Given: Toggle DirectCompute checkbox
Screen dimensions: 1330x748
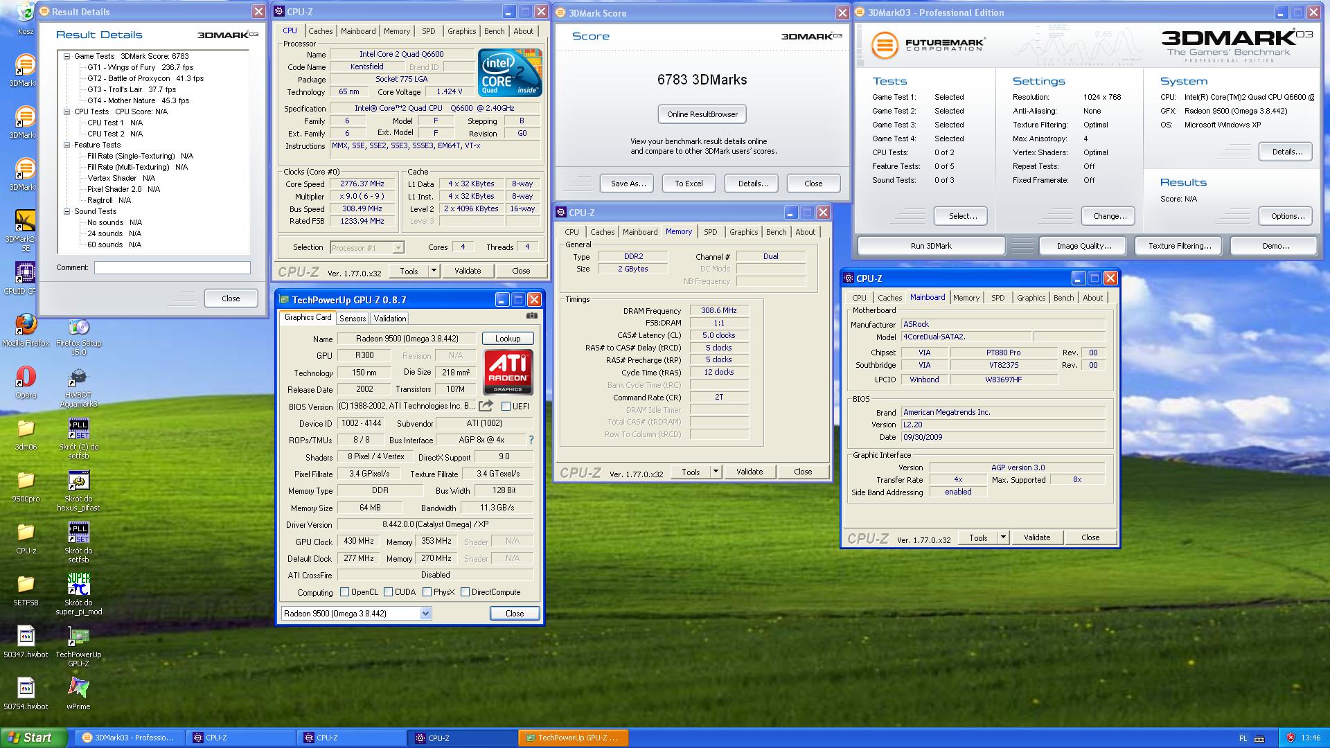Looking at the screenshot, I should 465,592.
